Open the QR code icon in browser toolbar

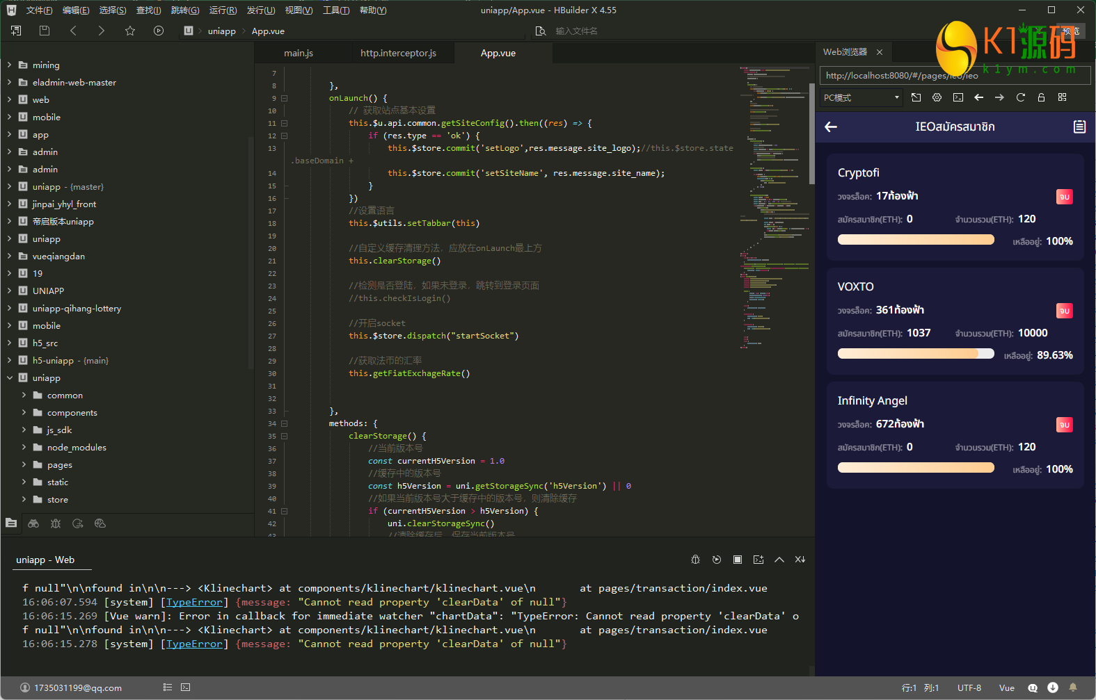tap(1062, 97)
